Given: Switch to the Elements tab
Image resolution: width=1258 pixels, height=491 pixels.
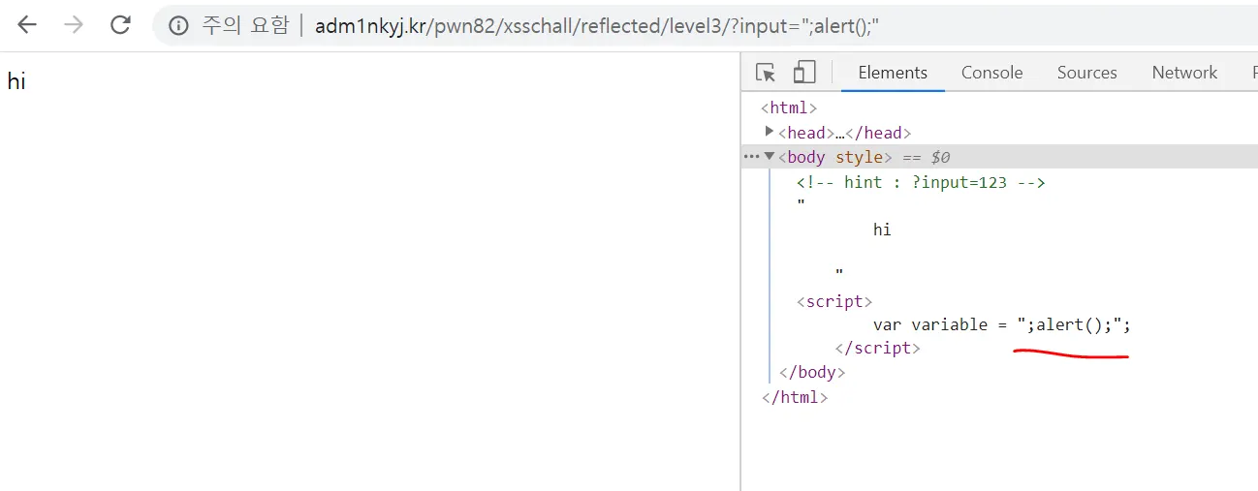Looking at the screenshot, I should pos(893,73).
